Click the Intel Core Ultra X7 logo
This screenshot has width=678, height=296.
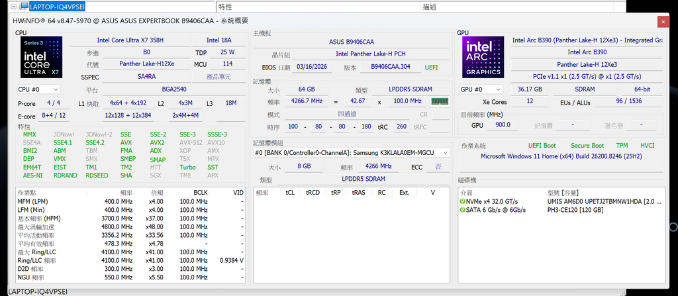[x=42, y=57]
